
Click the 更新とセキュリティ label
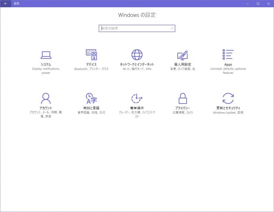pyautogui.click(x=228, y=108)
